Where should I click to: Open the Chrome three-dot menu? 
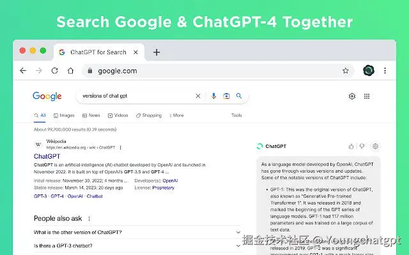pyautogui.click(x=385, y=71)
